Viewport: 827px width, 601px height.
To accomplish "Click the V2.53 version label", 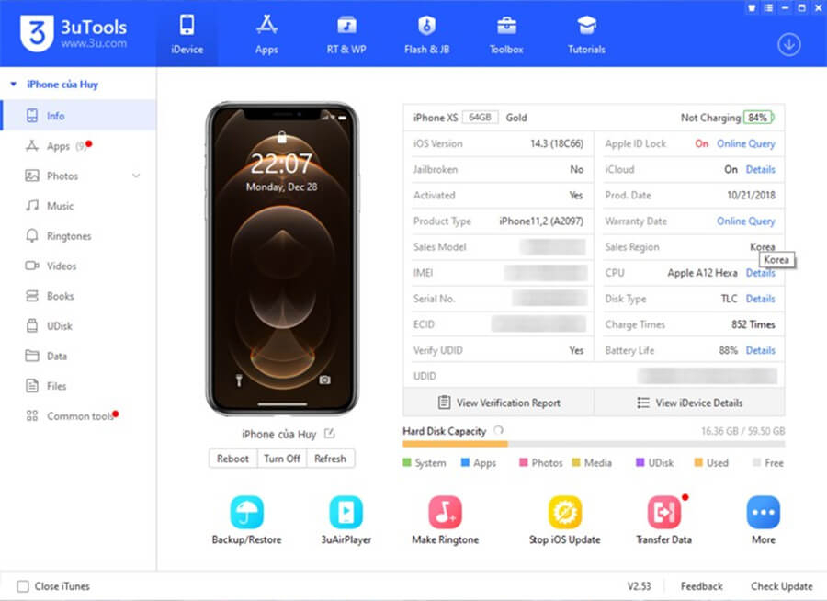I will (x=639, y=586).
